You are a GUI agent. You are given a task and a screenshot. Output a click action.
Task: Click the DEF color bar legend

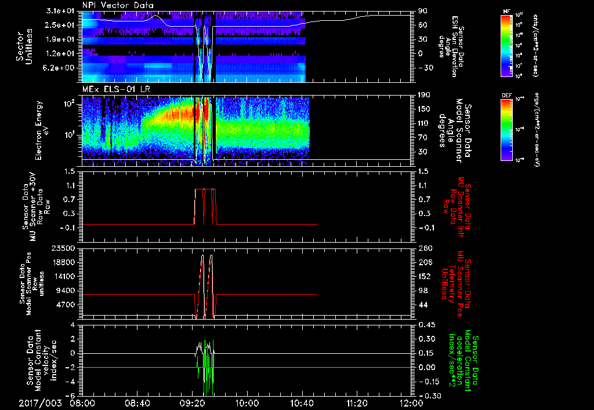507,130
